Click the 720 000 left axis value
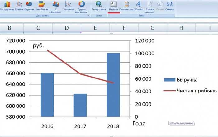Screen dimensions: 218x137 click(x=16, y=41)
